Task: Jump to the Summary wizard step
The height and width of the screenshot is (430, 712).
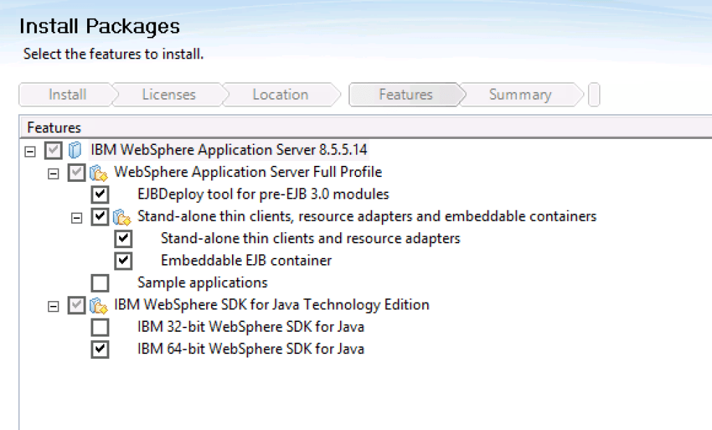Action: tap(520, 95)
